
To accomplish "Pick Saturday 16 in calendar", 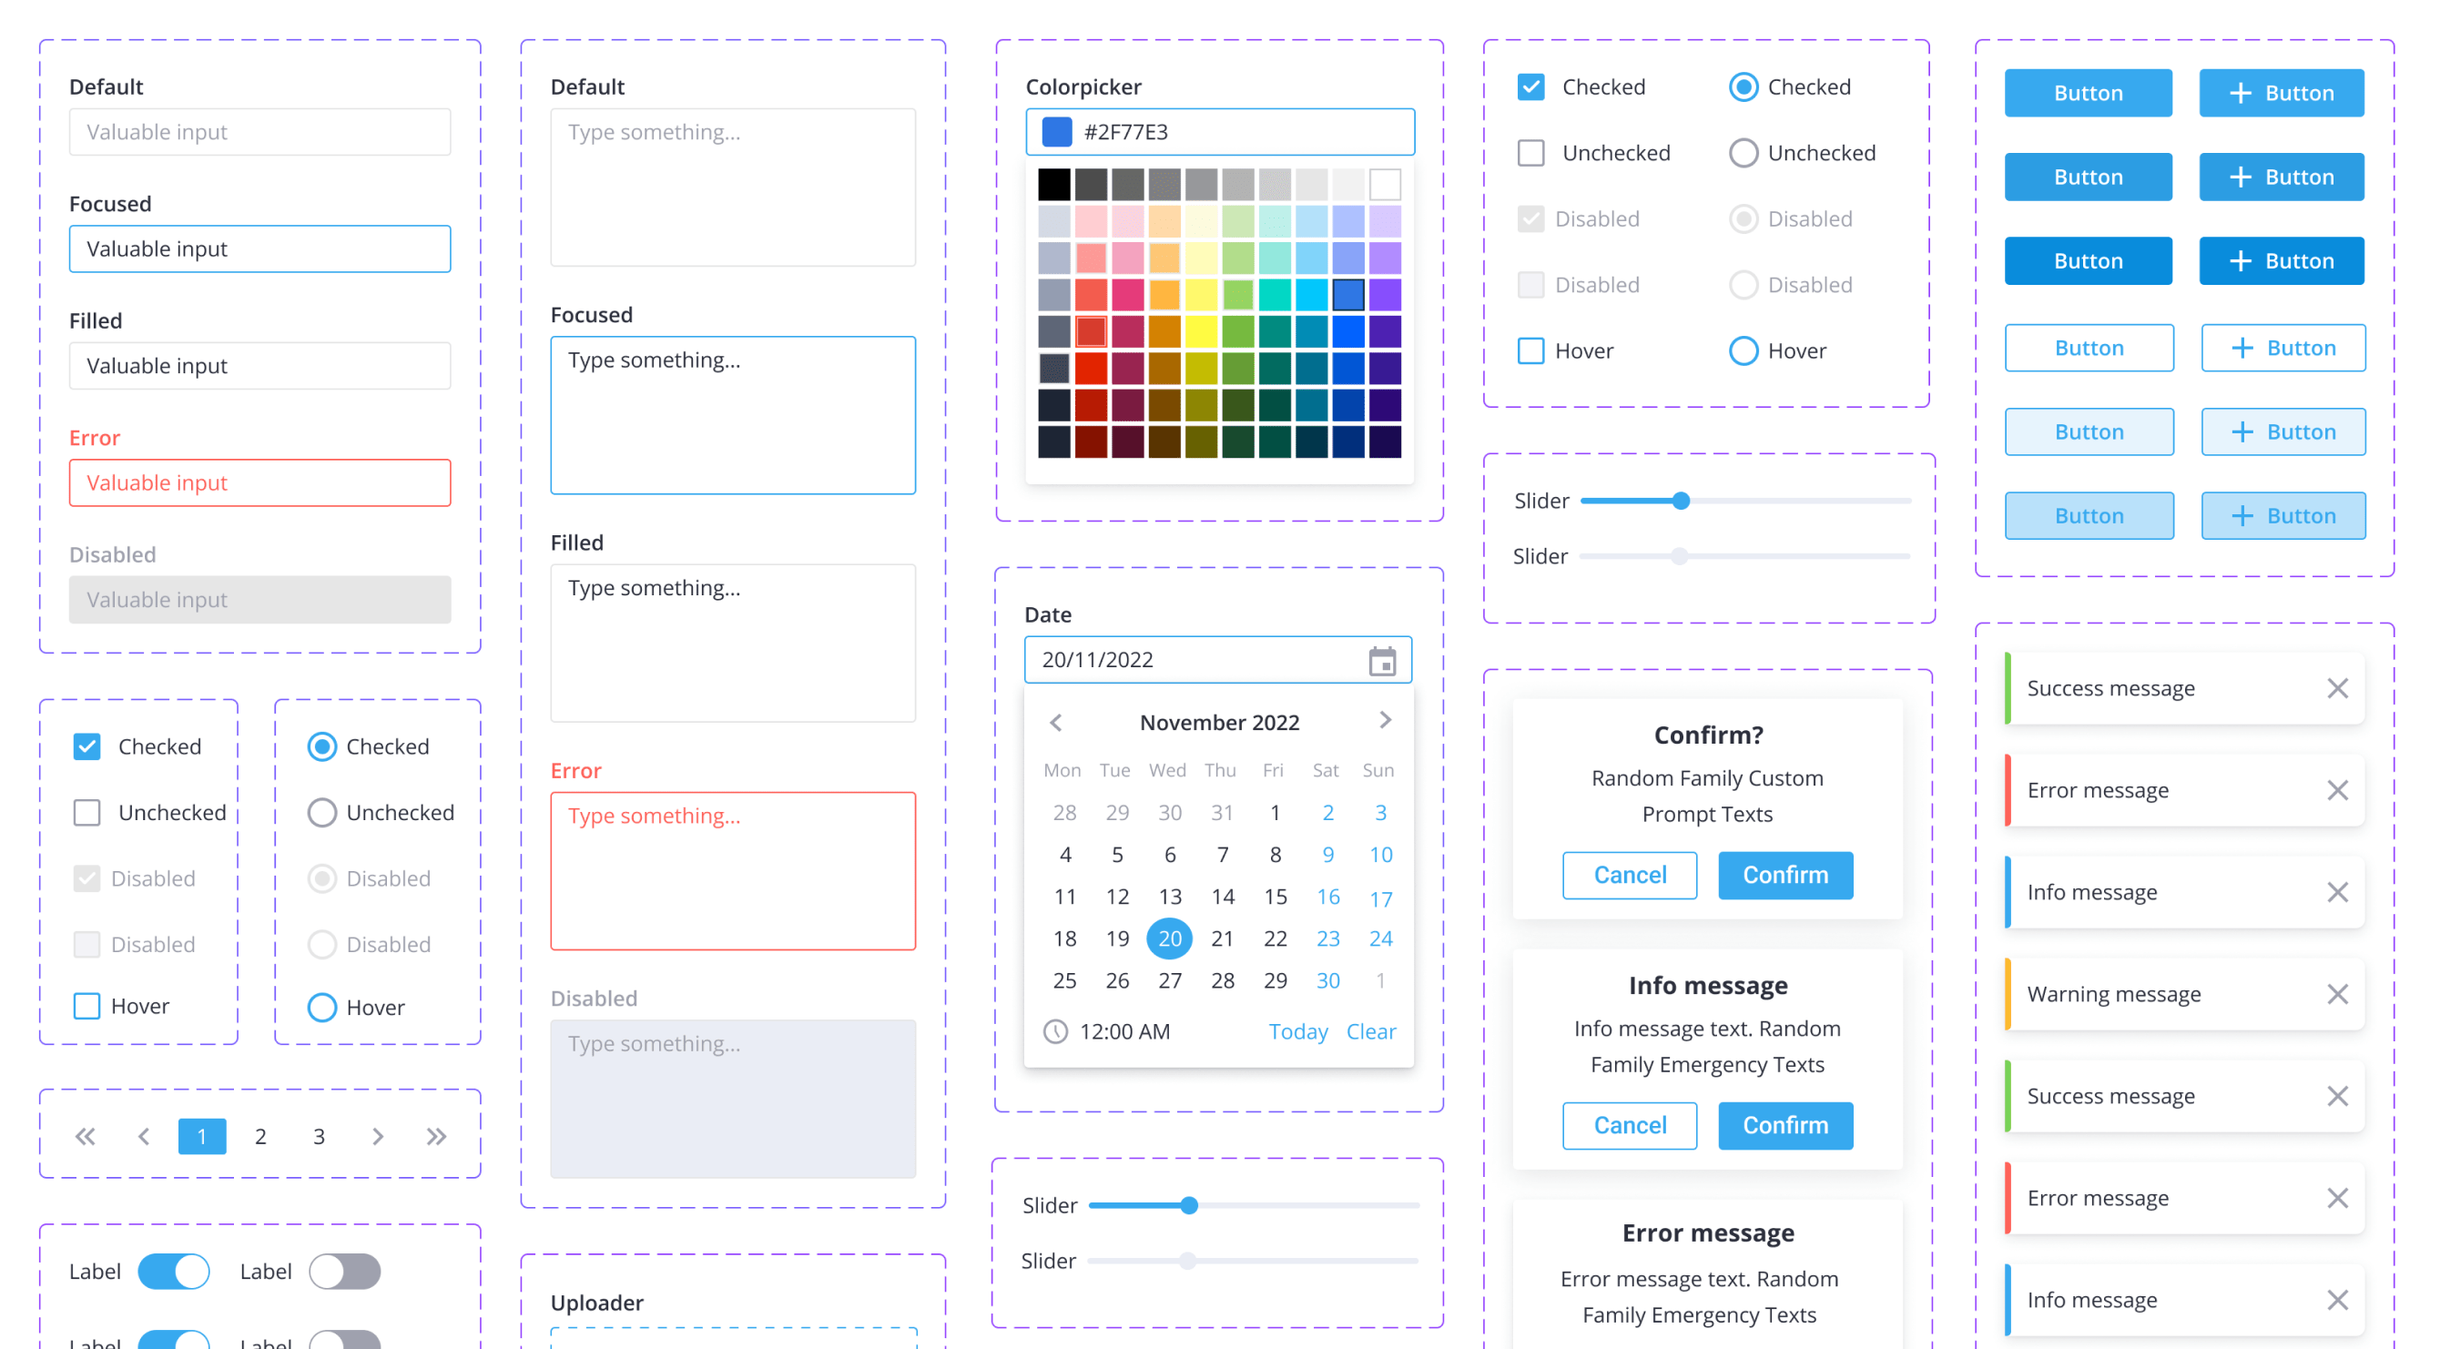I will (x=1328, y=897).
